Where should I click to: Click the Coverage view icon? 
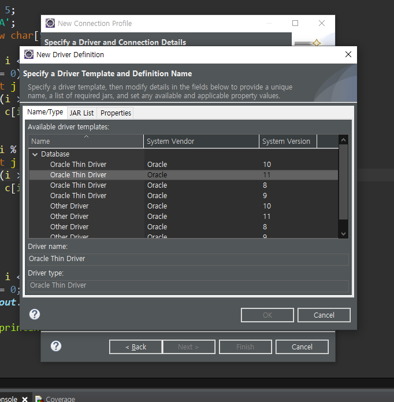[x=39, y=399]
